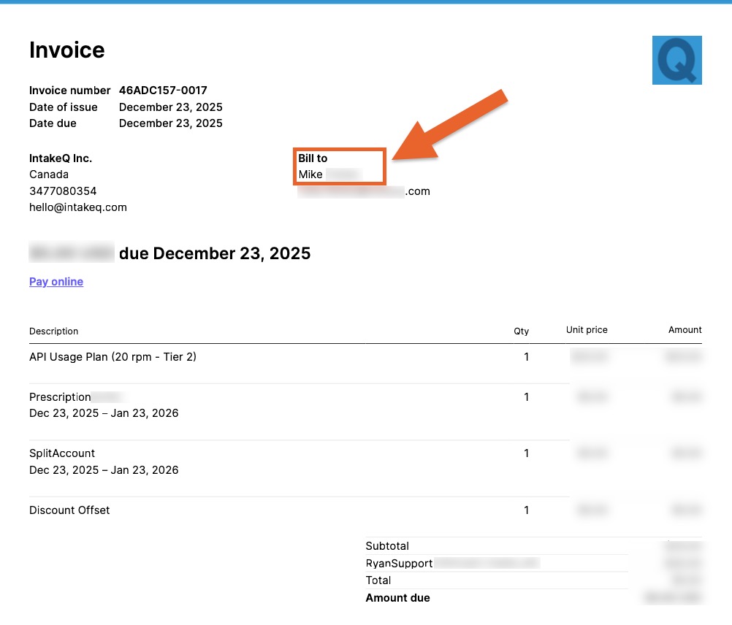The height and width of the screenshot is (625, 732).
Task: Click the Invoice heading
Action: pyautogui.click(x=66, y=50)
